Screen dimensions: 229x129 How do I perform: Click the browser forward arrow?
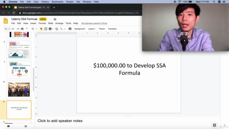(x=9, y=13)
